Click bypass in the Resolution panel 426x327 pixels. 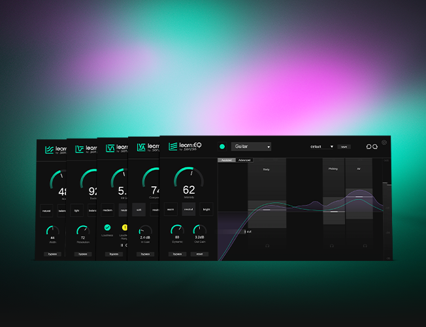[x=83, y=254]
